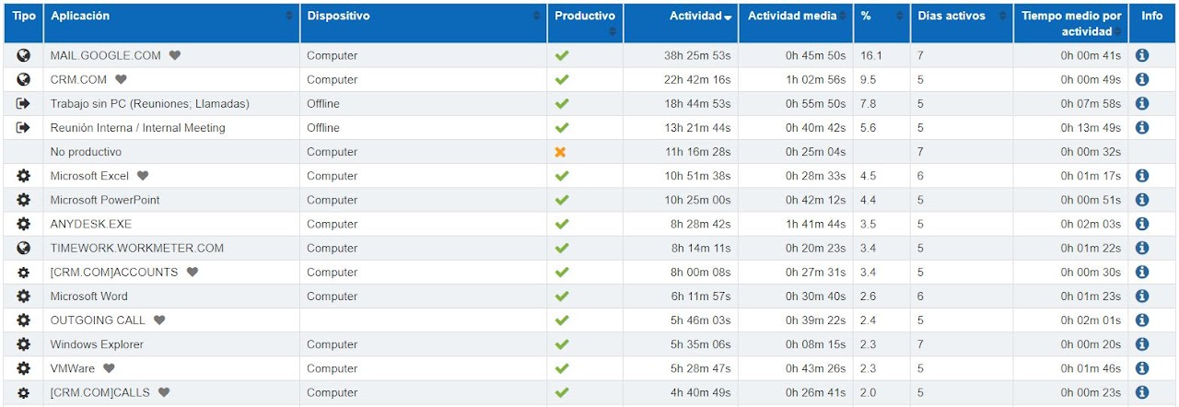Open Trabajo sin PC application entry

click(149, 104)
